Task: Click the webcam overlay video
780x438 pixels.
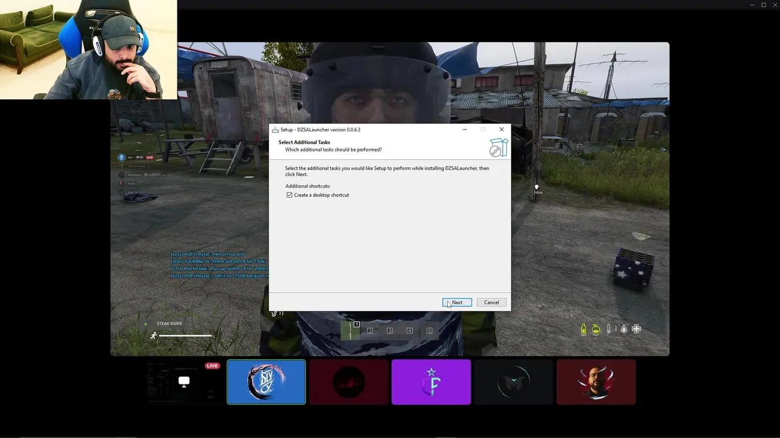Action: pos(88,49)
